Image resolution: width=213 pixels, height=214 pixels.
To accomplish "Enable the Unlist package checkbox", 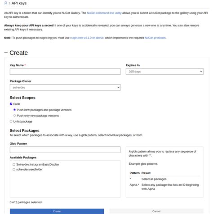I will pyautogui.click(x=11, y=121).
